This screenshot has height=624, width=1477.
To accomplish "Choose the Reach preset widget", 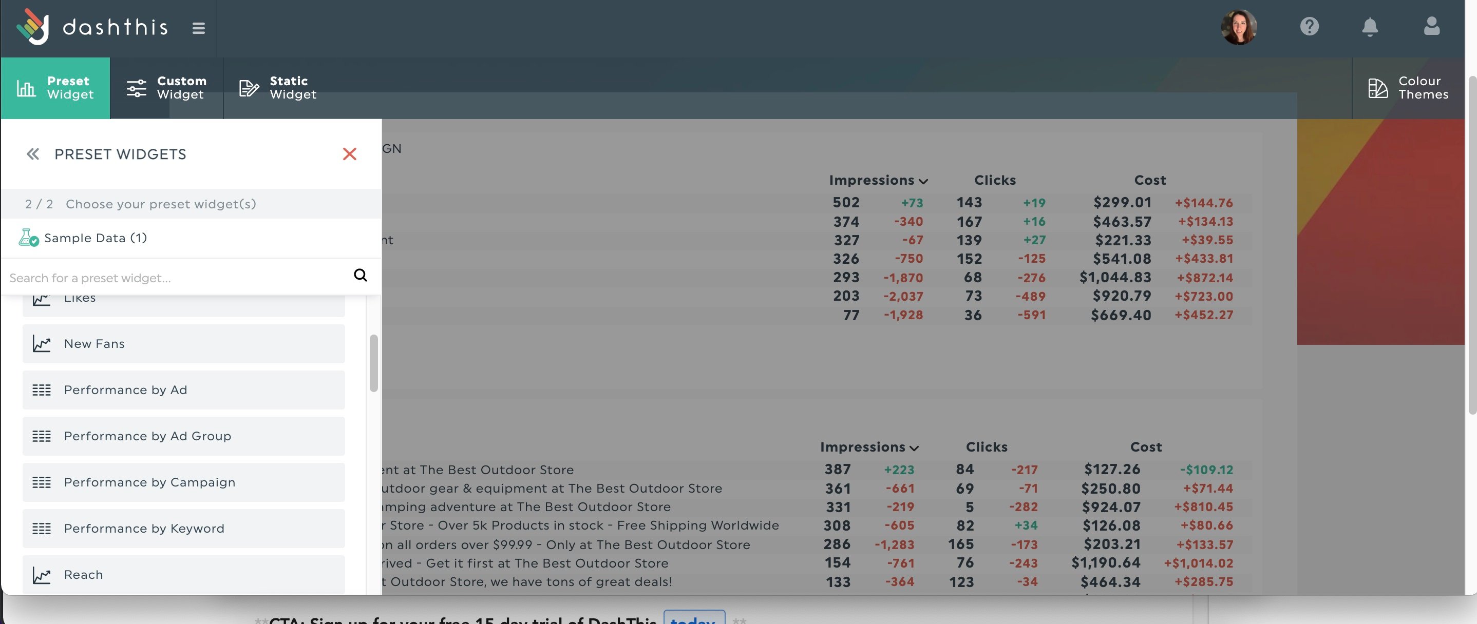I will (183, 575).
